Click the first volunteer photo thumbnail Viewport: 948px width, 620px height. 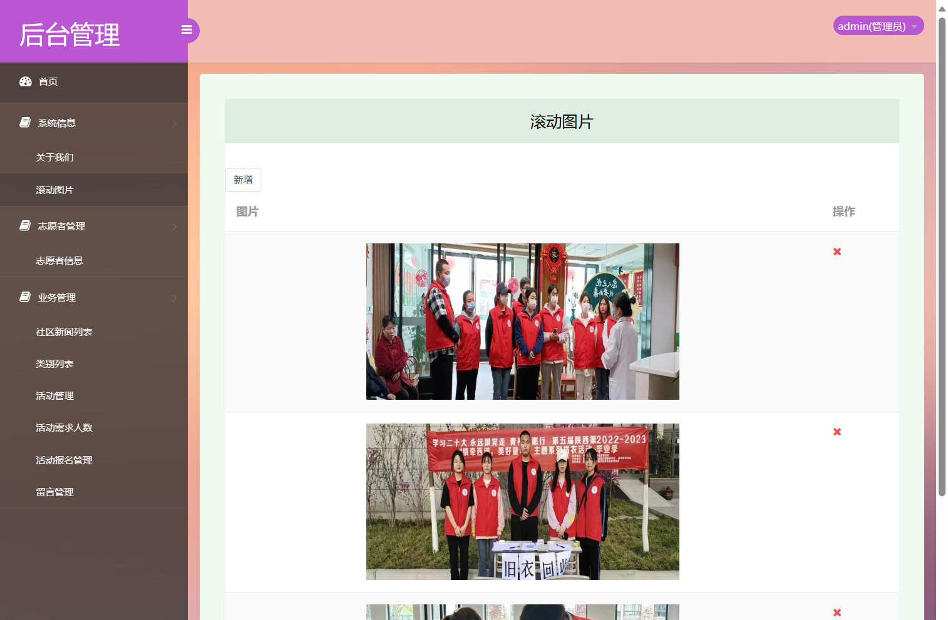[x=522, y=321]
